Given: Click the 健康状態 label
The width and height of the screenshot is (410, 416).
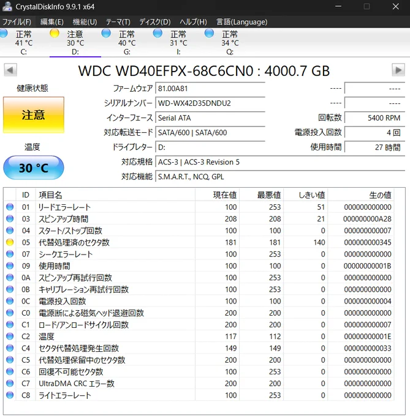Looking at the screenshot, I should pos(32,88).
